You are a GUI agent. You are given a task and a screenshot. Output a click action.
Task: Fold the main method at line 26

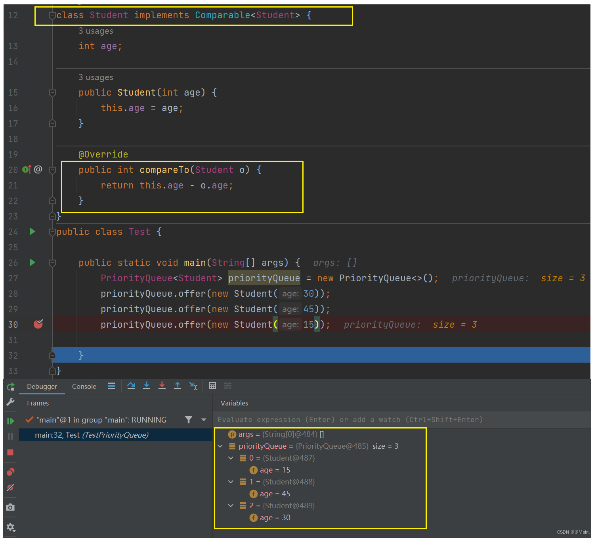click(x=52, y=263)
